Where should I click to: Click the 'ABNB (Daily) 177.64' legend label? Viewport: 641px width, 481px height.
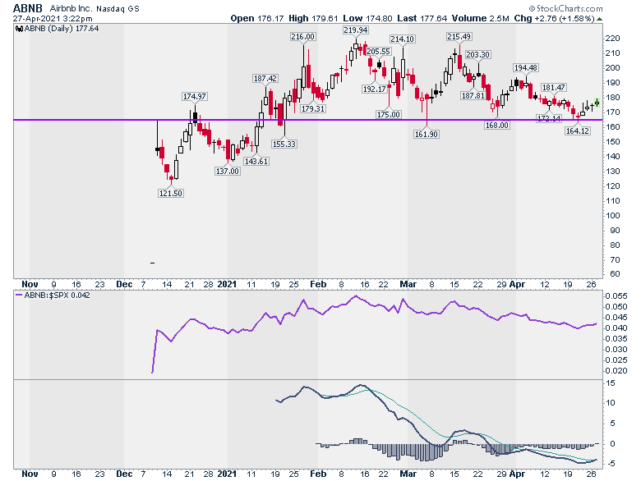coord(62,29)
